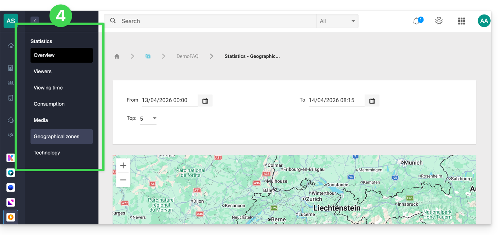Viewport: 502px width, 235px height.
Task: Open the From date calendar picker
Action: (x=205, y=101)
